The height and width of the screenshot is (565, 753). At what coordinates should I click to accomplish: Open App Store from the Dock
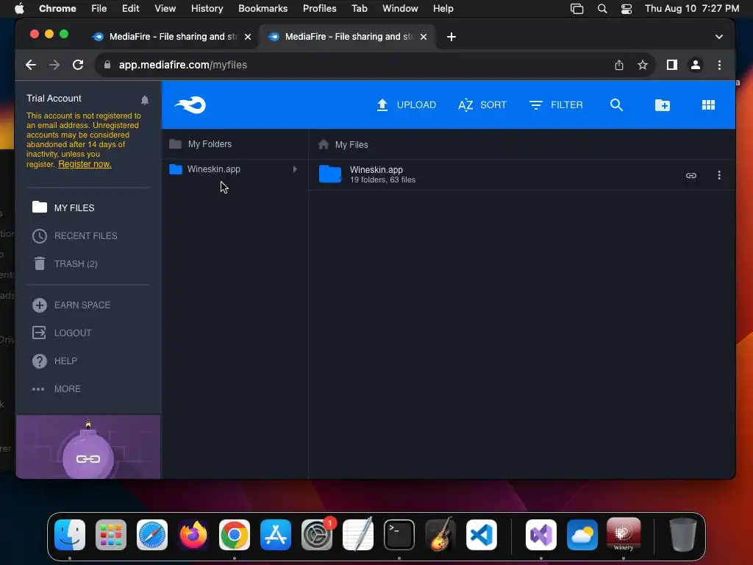[x=276, y=534]
